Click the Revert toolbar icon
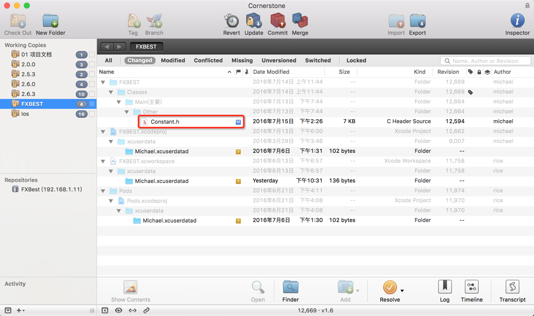Screen dimensions: 534x316 231,21
